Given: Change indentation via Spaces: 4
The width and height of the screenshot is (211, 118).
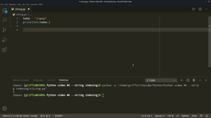Looking at the screenshot, I should click(x=160, y=116).
